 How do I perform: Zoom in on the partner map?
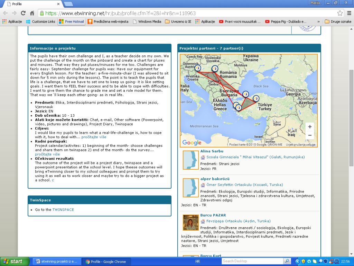[x=310, y=127]
